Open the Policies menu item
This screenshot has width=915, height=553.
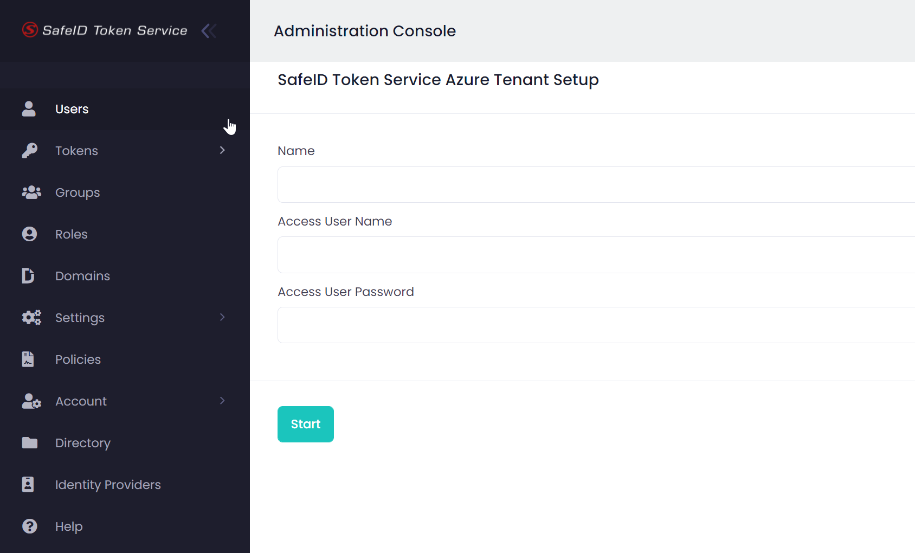[78, 359]
